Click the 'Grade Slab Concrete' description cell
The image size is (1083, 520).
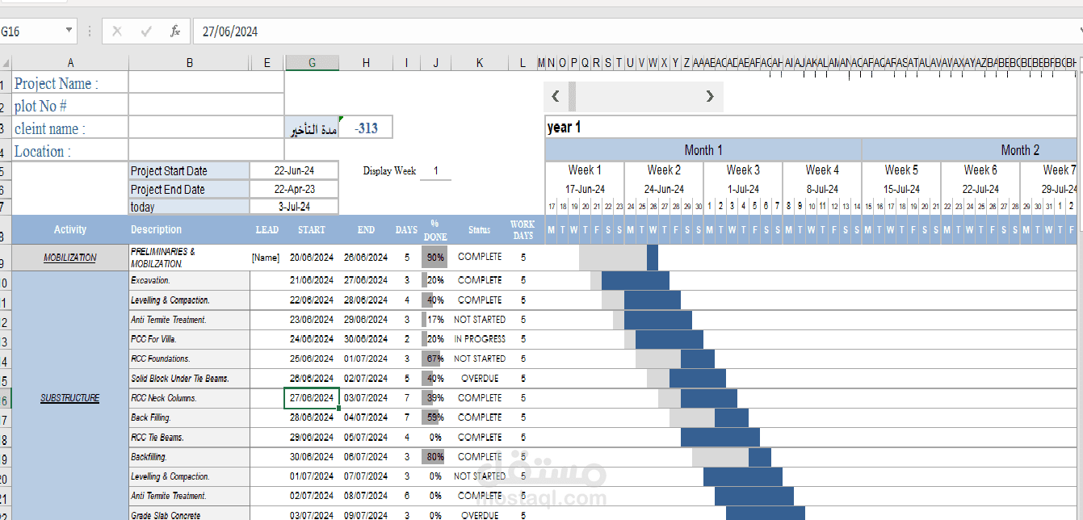pos(189,514)
